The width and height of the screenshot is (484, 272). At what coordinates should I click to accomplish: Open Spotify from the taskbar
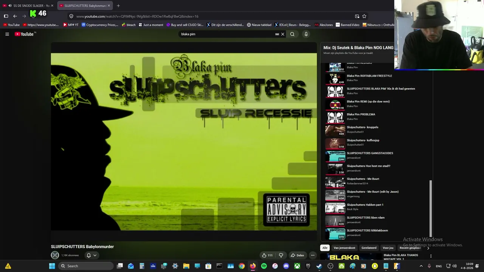tap(264, 266)
